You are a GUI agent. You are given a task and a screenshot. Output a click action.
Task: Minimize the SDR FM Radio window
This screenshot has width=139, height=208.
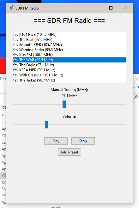[x=97, y=8]
